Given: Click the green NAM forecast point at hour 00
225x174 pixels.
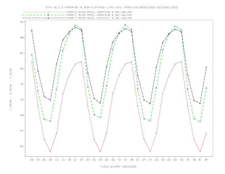Looking at the screenshot, I should [x=32, y=55].
